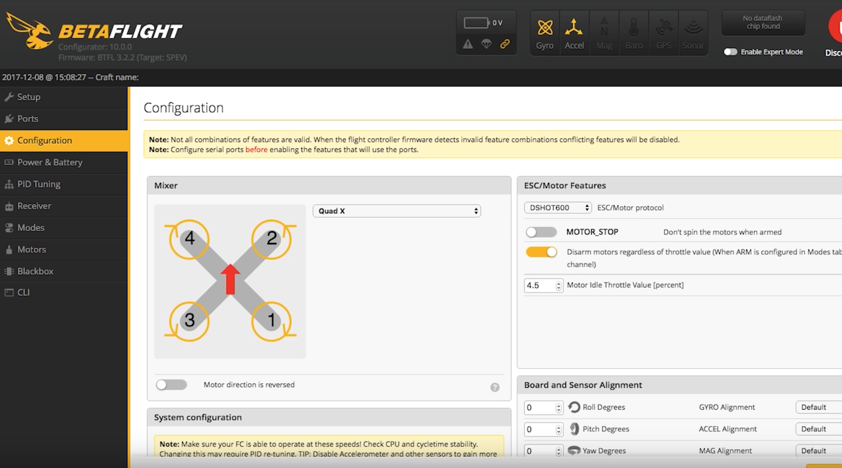842x468 pixels.
Task: Toggle Motor direction is reversed switch
Action: click(x=171, y=385)
